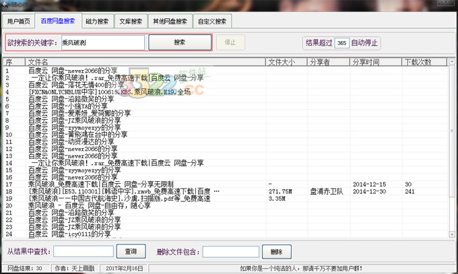458x274 pixels.
Task: Sort by 分享者 column header
Action: (328, 62)
